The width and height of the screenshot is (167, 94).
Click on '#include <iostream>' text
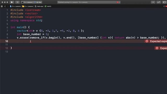tap(26, 10)
